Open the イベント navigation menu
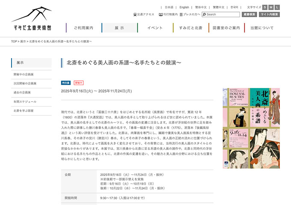The height and width of the screenshot is (205, 291). [154, 28]
